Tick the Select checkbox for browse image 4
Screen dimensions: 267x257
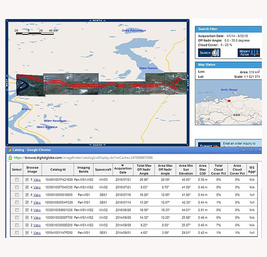click(17, 187)
